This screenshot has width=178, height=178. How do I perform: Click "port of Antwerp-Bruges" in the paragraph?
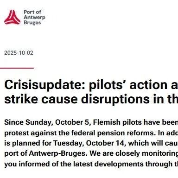tap(44, 153)
